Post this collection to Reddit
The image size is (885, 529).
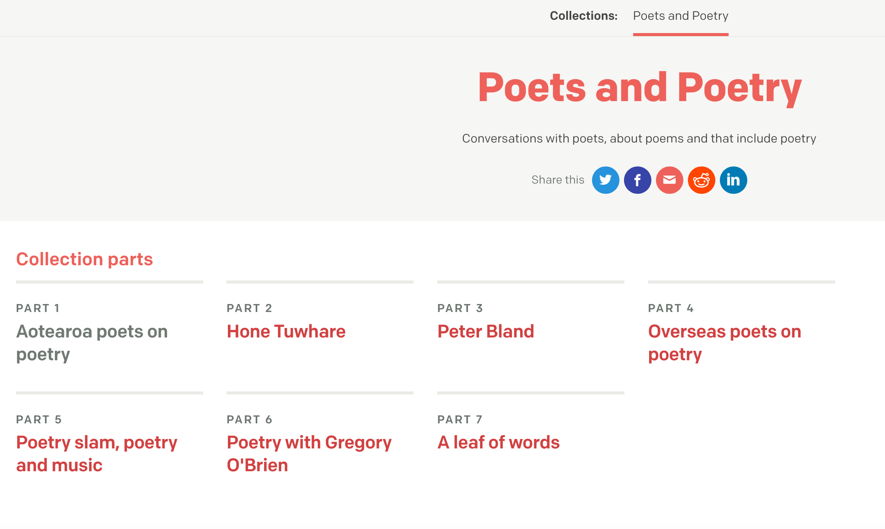[701, 180]
